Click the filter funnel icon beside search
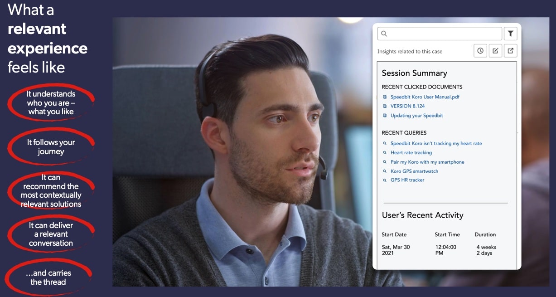The width and height of the screenshot is (556, 297). click(x=510, y=34)
